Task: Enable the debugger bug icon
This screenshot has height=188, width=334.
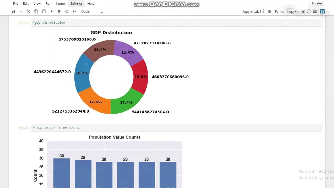Action: (x=269, y=11)
